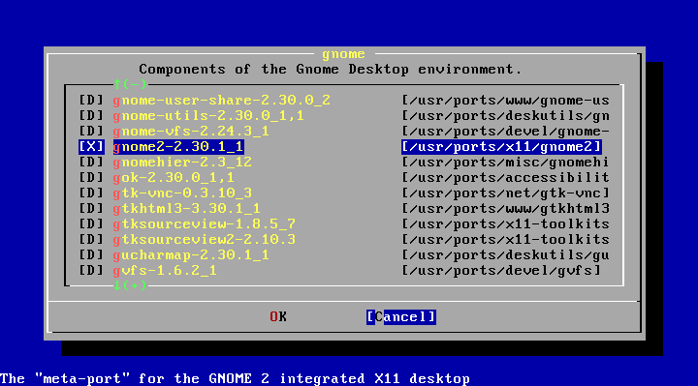Toggle checkbox for gtk-vnc-0.3.10_3
The width and height of the screenshot is (698, 386).
[91, 193]
